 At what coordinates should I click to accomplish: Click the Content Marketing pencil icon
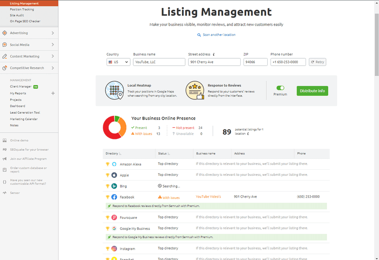pyautogui.click(x=5, y=56)
